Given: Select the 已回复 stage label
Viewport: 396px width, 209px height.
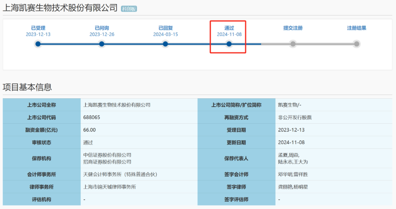Looking at the screenshot, I should (165, 28).
